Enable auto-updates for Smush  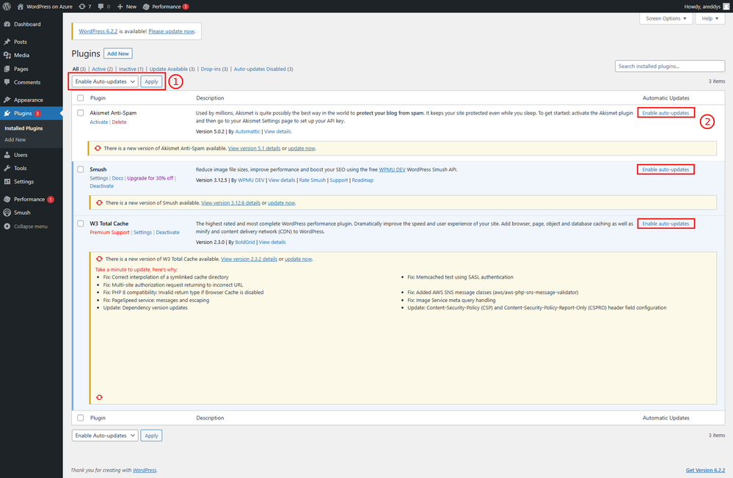pyautogui.click(x=665, y=169)
